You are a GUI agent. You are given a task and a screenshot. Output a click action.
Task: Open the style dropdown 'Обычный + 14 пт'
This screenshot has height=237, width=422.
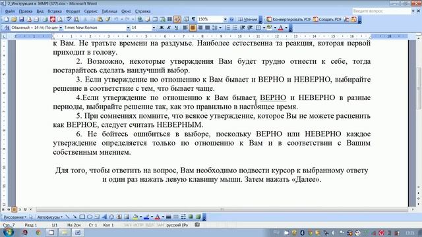tap(61, 28)
